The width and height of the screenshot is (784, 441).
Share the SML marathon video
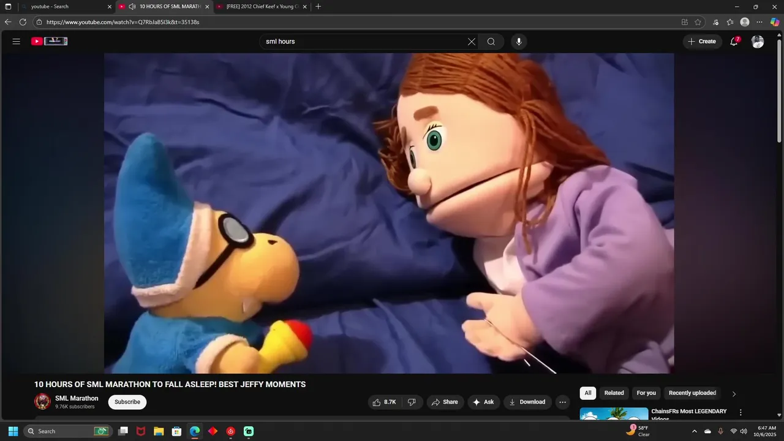445,402
